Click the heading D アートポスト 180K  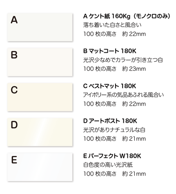110,121
